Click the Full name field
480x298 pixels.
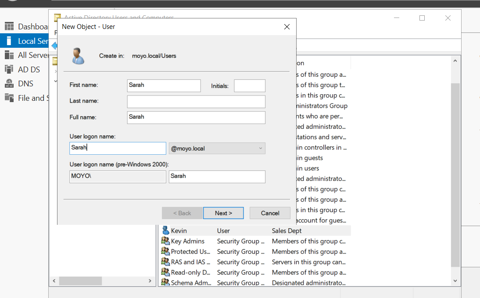click(x=196, y=117)
